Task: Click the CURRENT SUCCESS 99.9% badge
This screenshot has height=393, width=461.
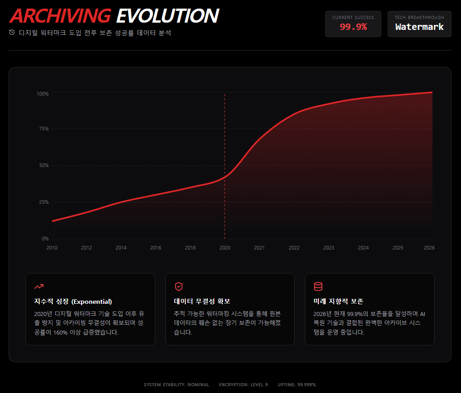Action: (353, 24)
